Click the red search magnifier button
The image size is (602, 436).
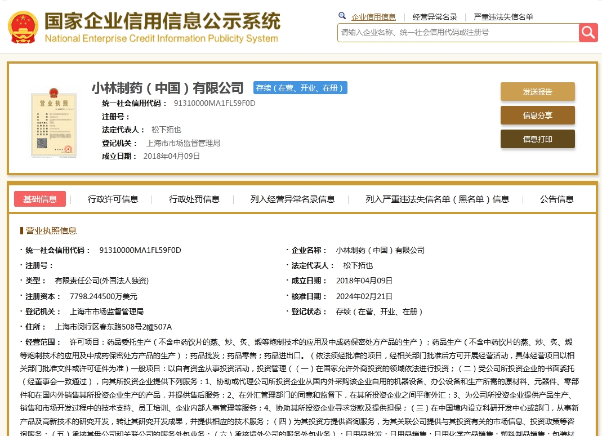[x=588, y=33]
